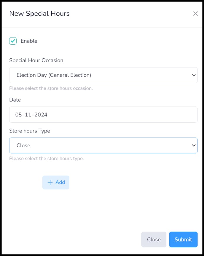Screen dimensions: 204x256
Task: Click the store hours occasion helper text
Action: click(51, 88)
